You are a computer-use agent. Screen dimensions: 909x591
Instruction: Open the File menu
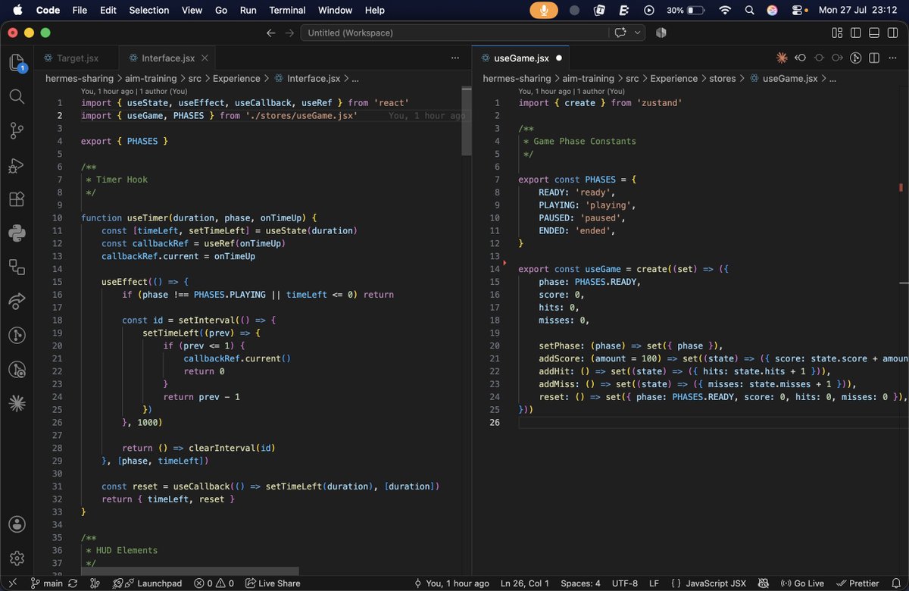click(80, 10)
